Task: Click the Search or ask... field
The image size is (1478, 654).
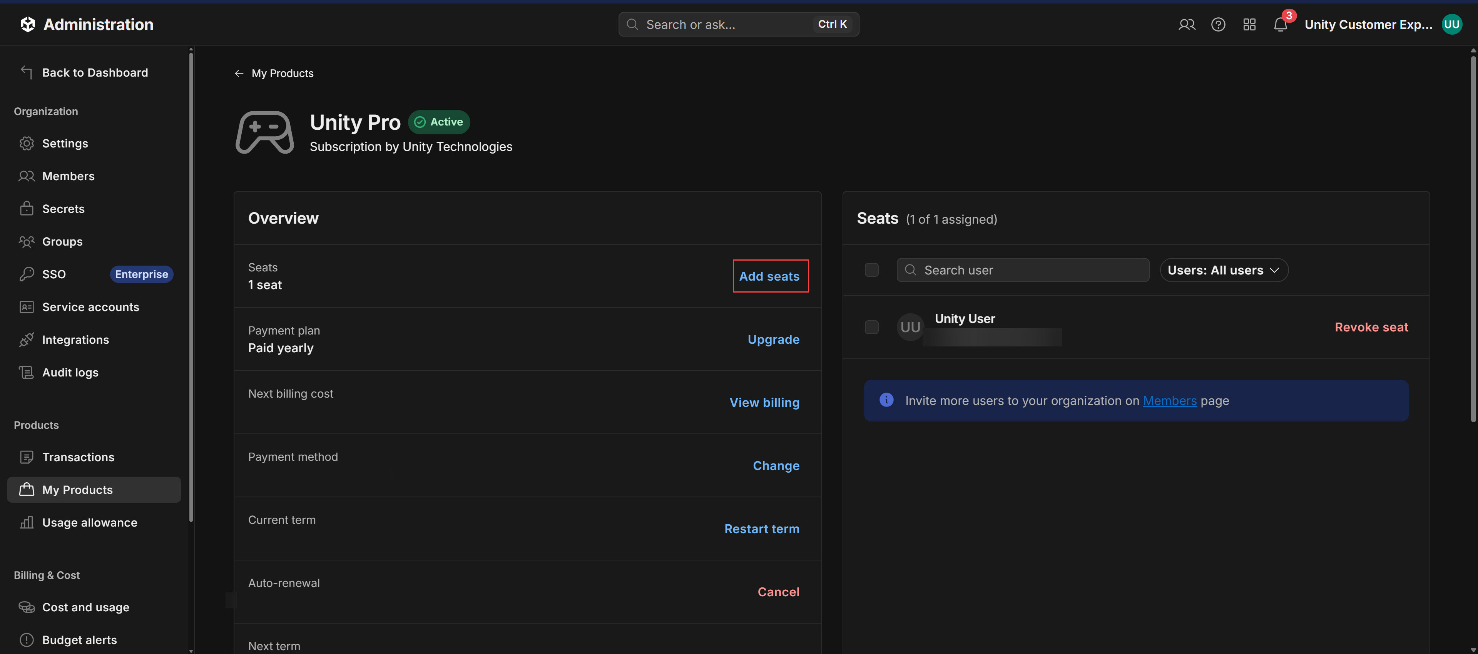Action: click(739, 24)
